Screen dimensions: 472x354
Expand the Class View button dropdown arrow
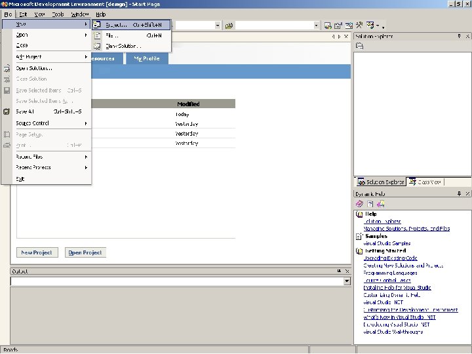tap(377, 26)
